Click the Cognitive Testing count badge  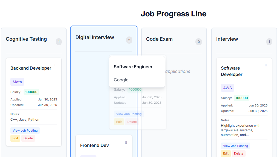(59, 42)
